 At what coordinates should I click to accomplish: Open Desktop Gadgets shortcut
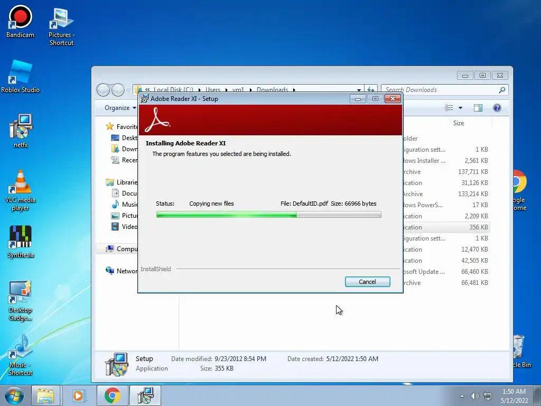pyautogui.click(x=21, y=301)
